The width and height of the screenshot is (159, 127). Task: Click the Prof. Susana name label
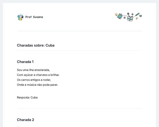(x=34, y=17)
